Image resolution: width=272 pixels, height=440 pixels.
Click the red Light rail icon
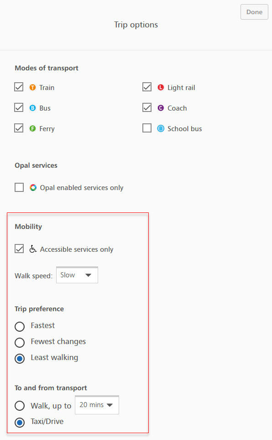point(161,88)
